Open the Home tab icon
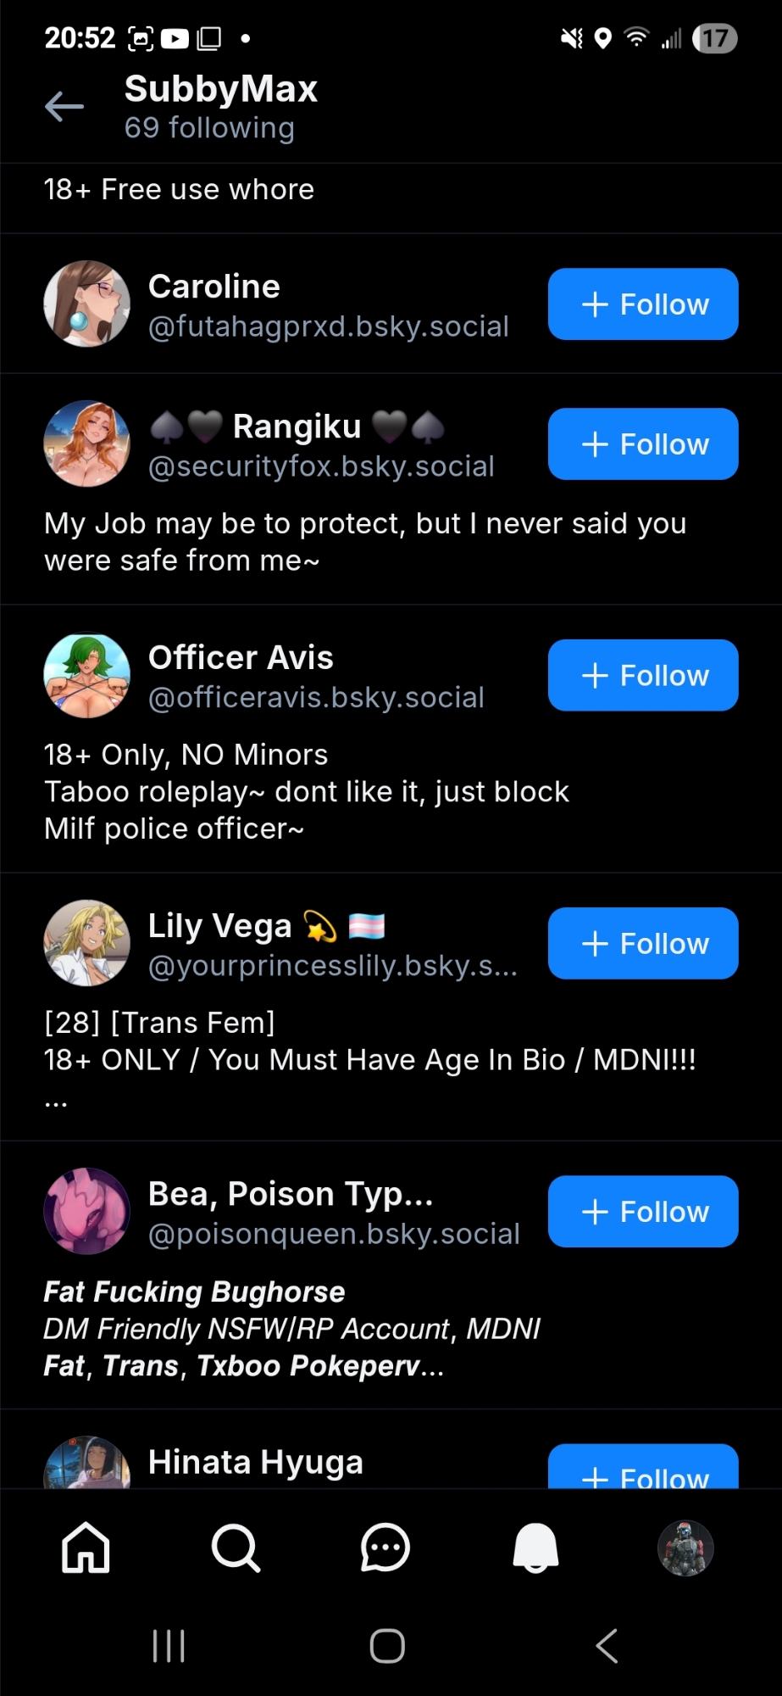782x1696 pixels. coord(86,1548)
